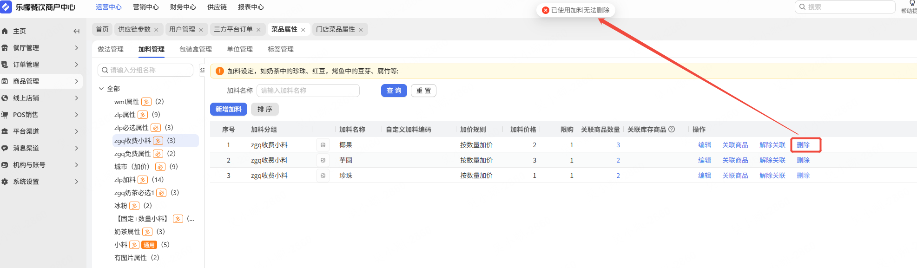The image size is (917, 268).
Task: Click 解除关联 for 芋圆
Action: (x=772, y=160)
